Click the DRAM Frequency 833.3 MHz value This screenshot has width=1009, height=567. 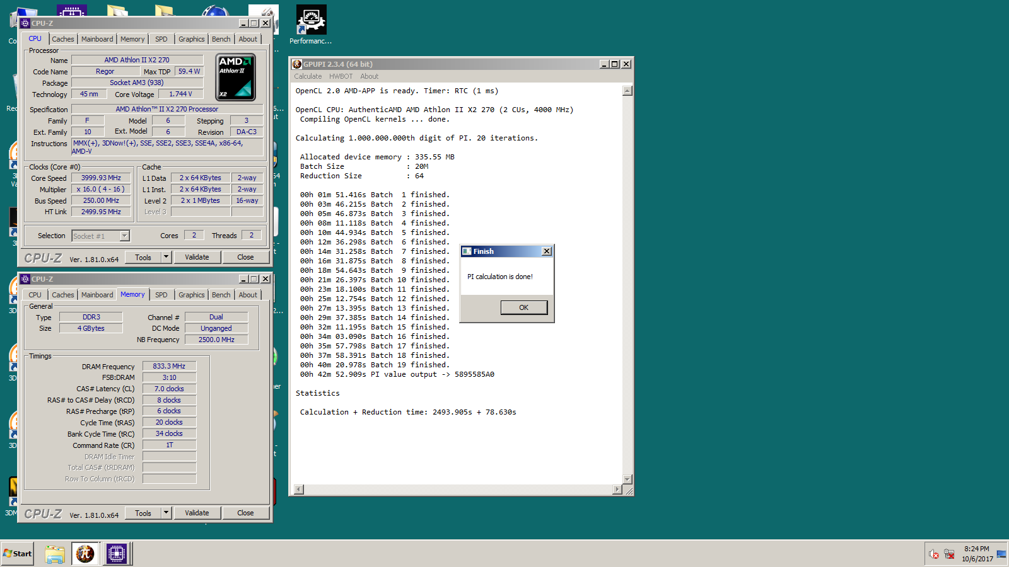[x=169, y=366]
